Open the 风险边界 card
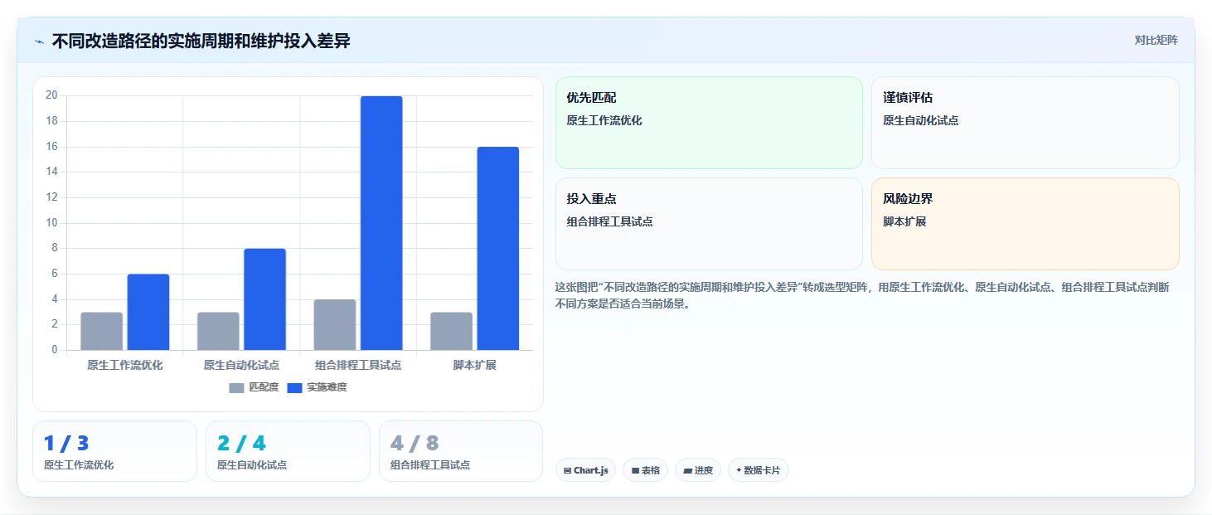This screenshot has width=1212, height=515. [1025, 224]
